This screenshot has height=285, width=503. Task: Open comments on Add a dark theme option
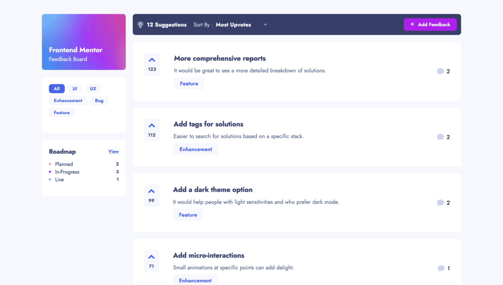[x=443, y=203]
